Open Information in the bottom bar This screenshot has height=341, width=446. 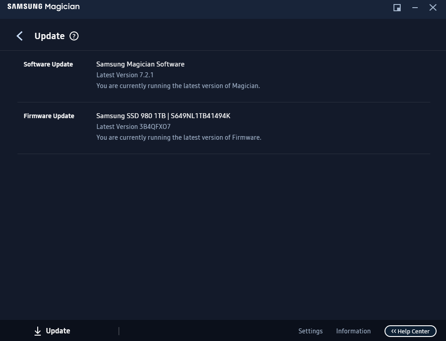click(x=353, y=331)
